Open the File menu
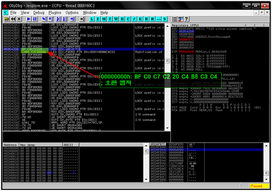This screenshot has height=191, width=272. pos(13,13)
